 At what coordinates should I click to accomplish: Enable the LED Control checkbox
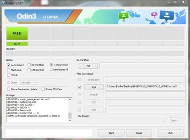pyautogui.click(x=29, y=70)
